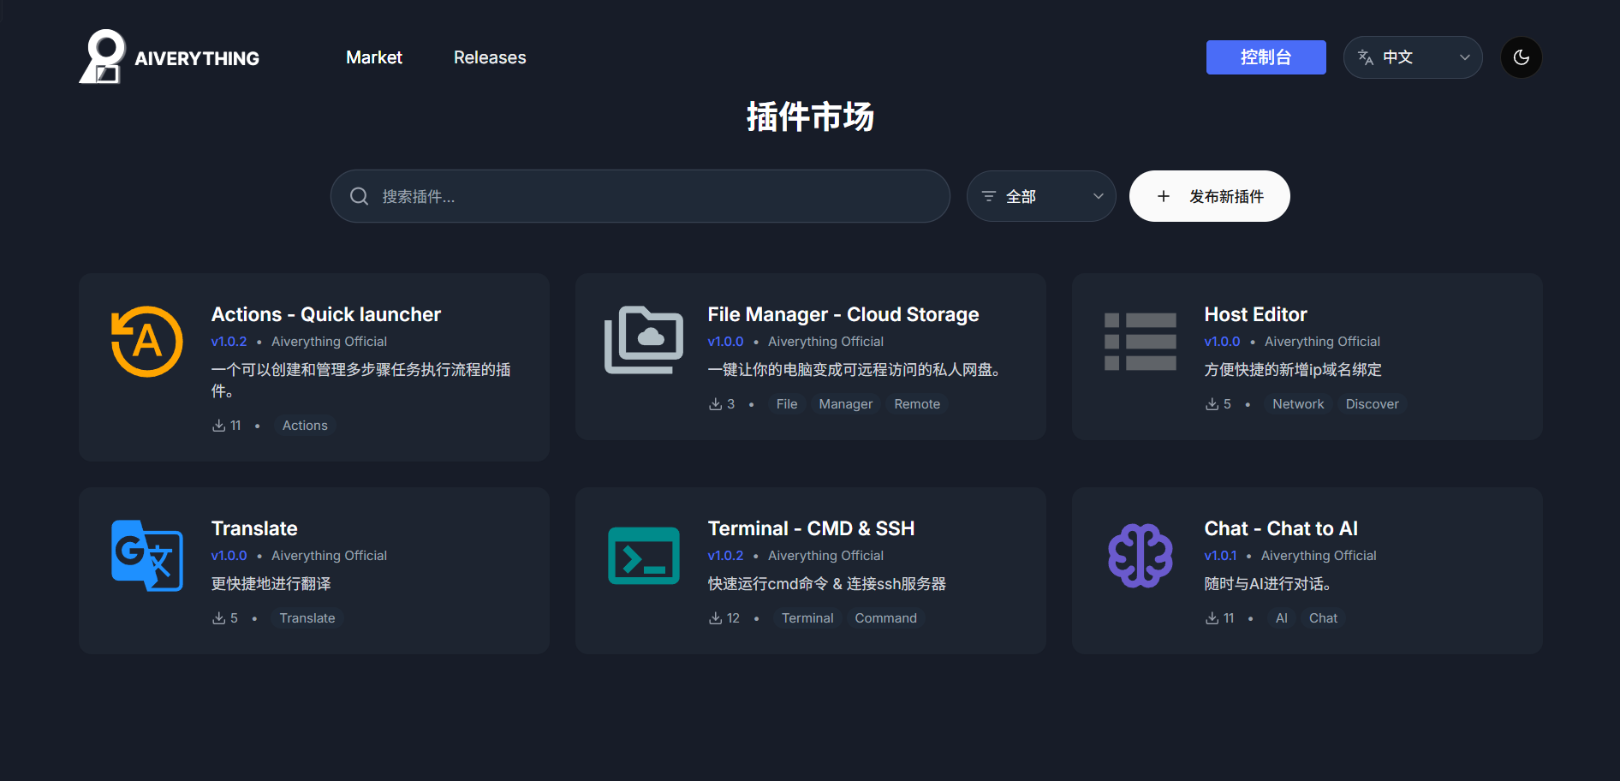The width and height of the screenshot is (1620, 781).
Task: Click the Terminal - CMD & SSH icon
Action: pos(643,555)
